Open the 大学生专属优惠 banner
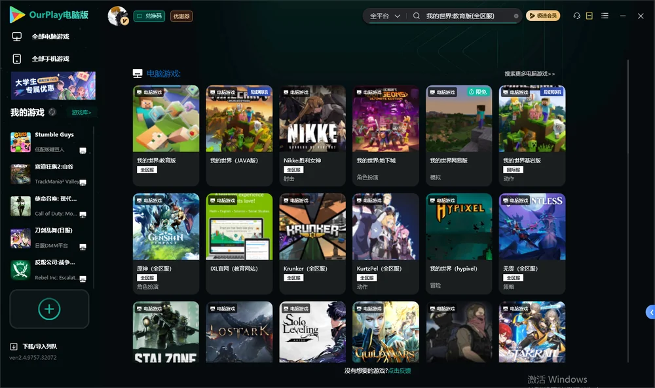This screenshot has width=655, height=388. coord(53,85)
